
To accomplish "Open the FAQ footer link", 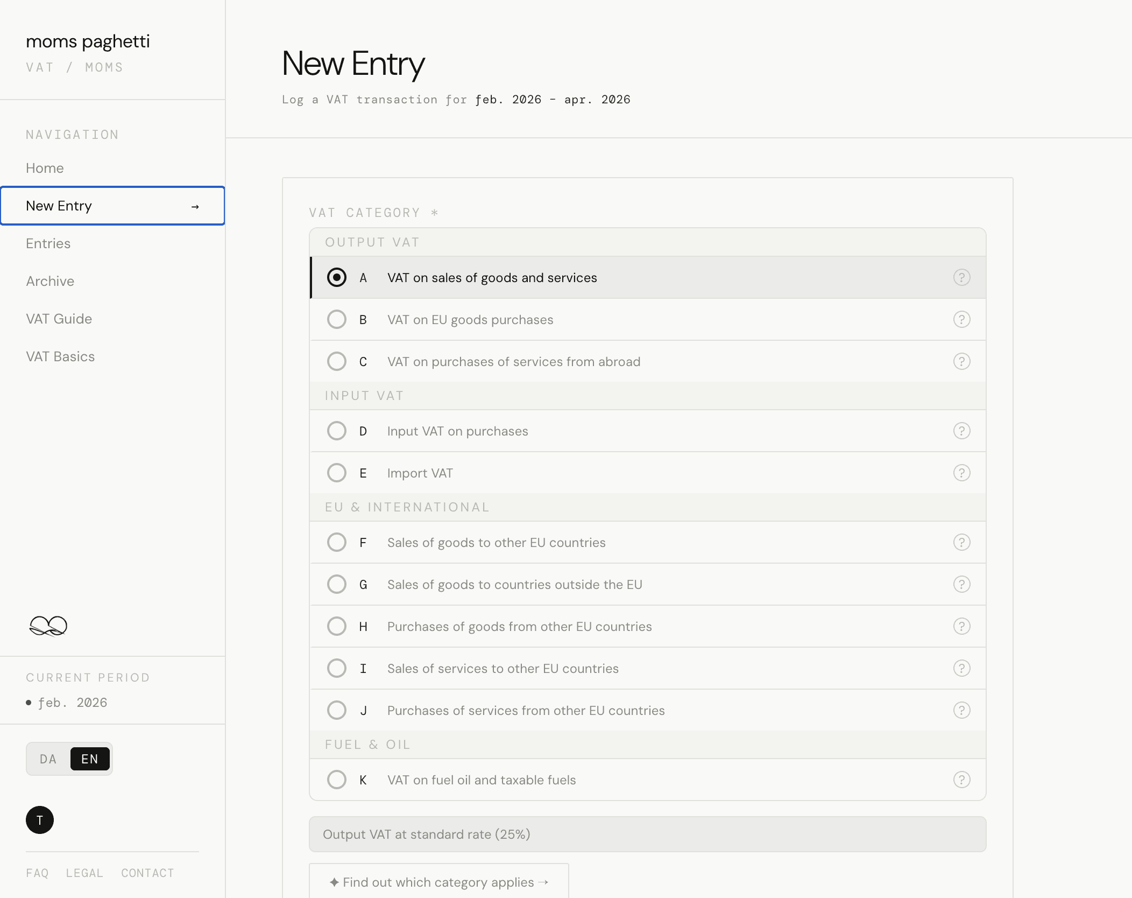I will click(37, 873).
